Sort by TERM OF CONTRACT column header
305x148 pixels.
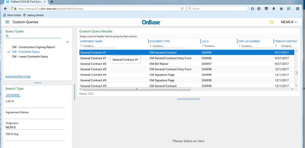pyautogui.click(x=286, y=41)
